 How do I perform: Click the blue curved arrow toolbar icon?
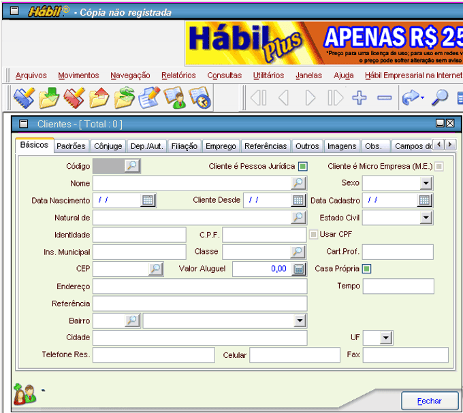click(x=411, y=98)
